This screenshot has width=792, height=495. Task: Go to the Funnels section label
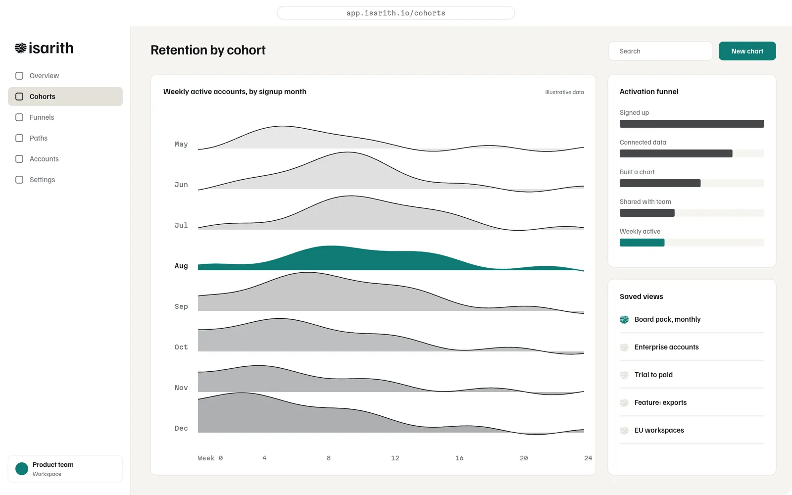(x=42, y=117)
